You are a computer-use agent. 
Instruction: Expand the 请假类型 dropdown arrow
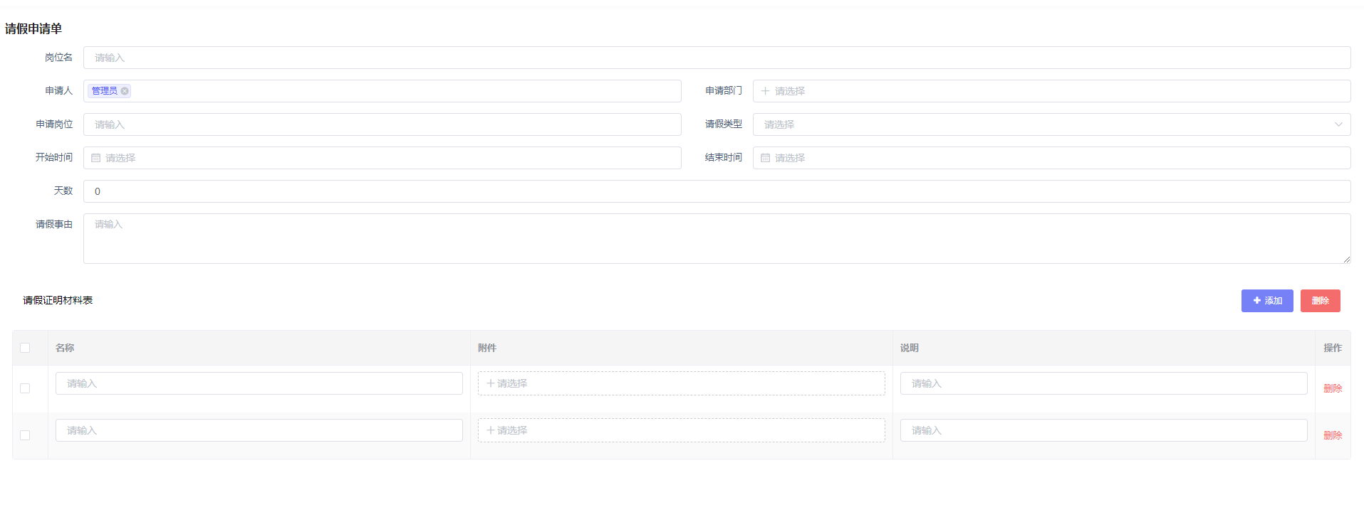click(x=1338, y=124)
